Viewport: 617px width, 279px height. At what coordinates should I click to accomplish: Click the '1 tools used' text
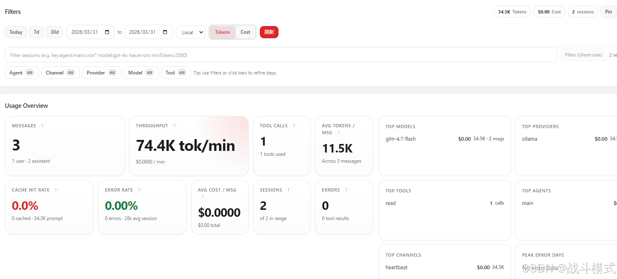pyautogui.click(x=272, y=154)
